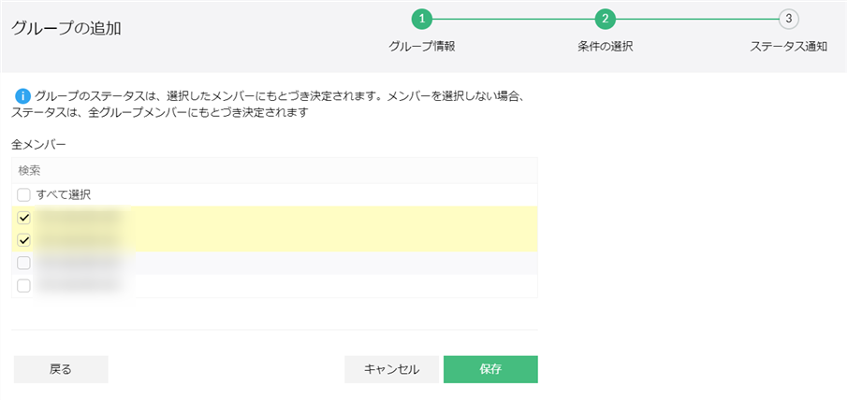
Task: Select the 条件の選択 step label
Action: coord(606,46)
